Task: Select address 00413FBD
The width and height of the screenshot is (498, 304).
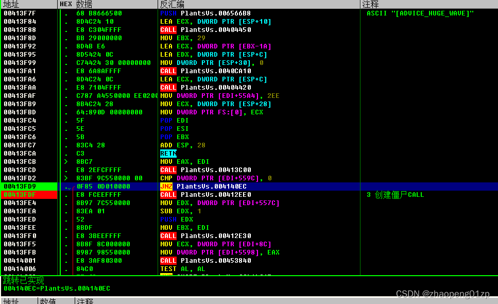Action: (x=20, y=112)
